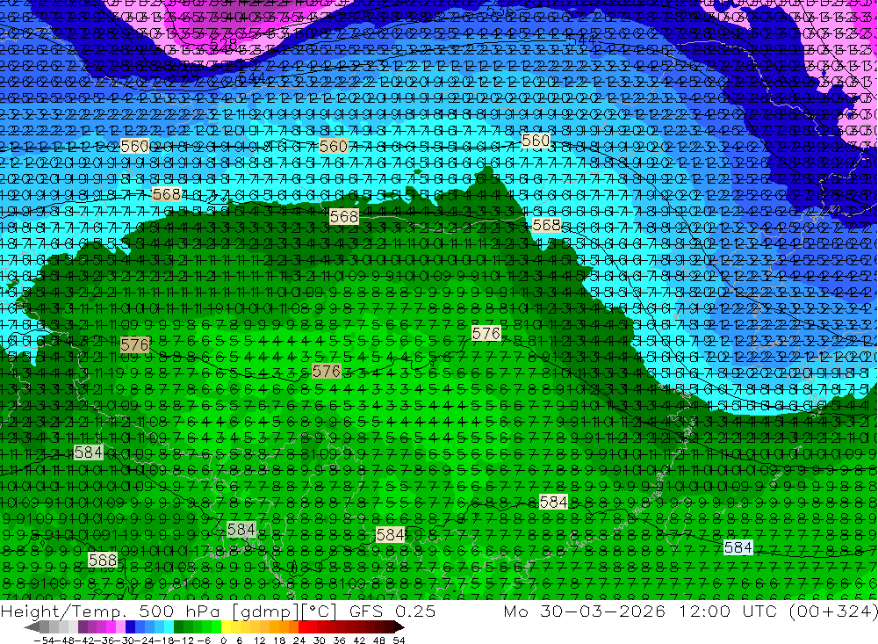Click the positive '54' legend value
Image resolution: width=878 pixels, height=644 pixels.
pyautogui.click(x=399, y=640)
